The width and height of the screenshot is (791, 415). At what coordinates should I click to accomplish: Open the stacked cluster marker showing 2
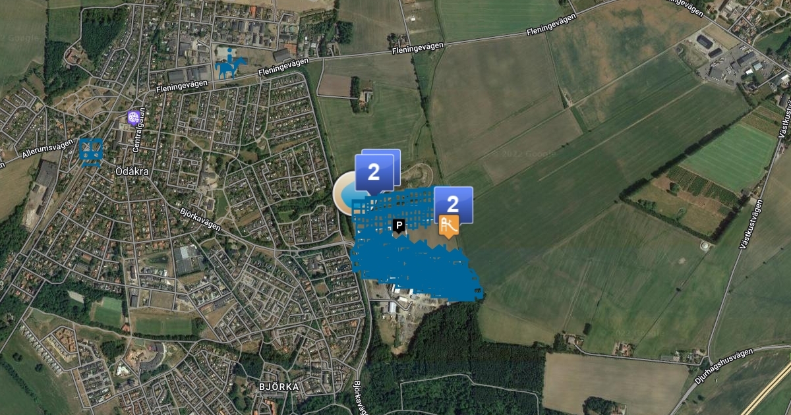(x=376, y=173)
